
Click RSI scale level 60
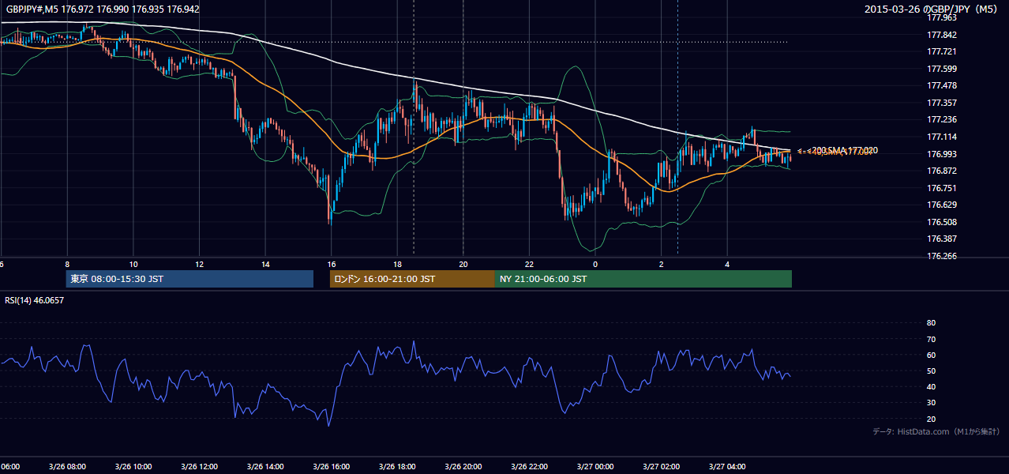pos(931,355)
